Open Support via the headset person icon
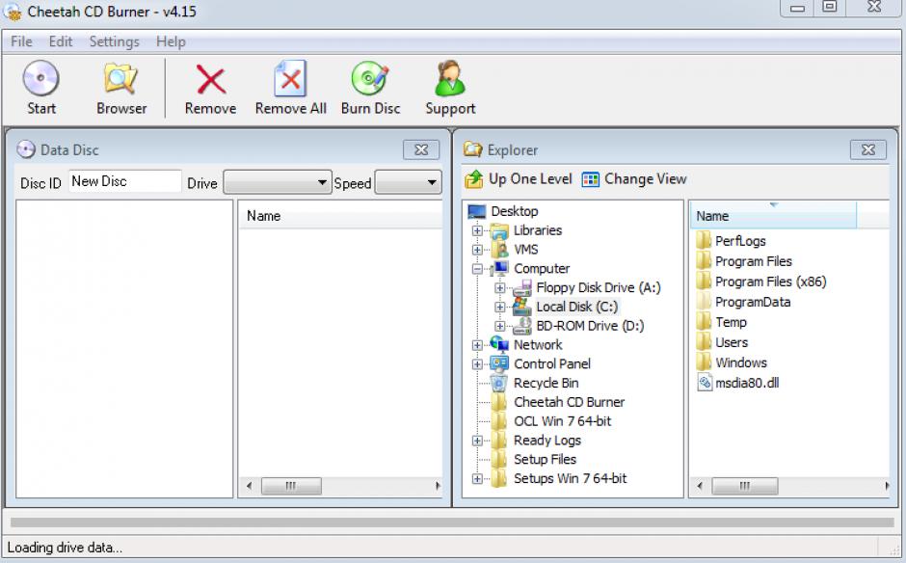This screenshot has height=563, width=906. click(x=450, y=78)
